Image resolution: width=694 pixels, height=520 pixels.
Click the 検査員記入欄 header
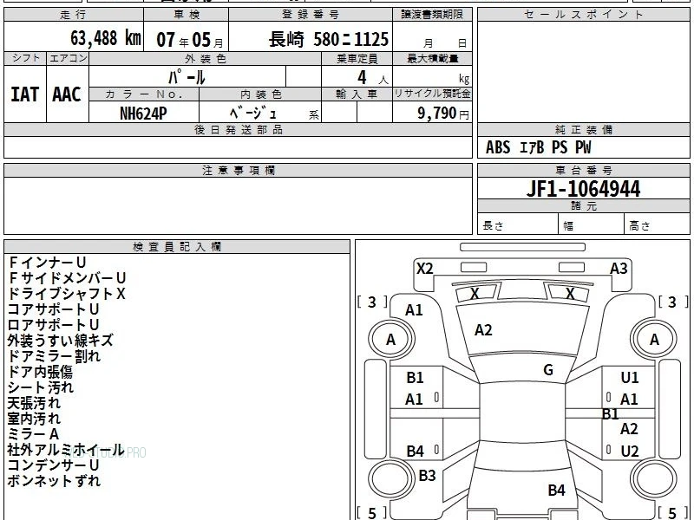pyautogui.click(x=177, y=247)
